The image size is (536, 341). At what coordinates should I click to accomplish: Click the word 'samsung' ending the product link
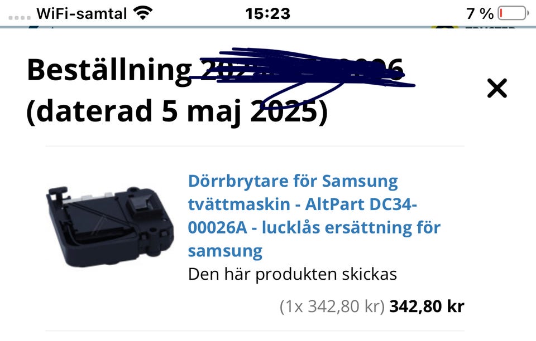tap(225, 251)
